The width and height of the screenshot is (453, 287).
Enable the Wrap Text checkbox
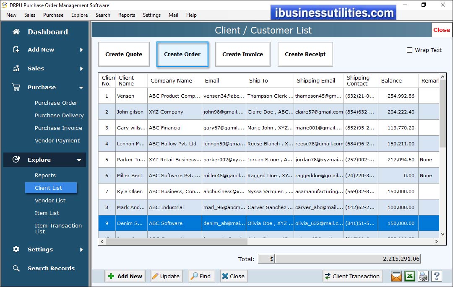tap(409, 50)
